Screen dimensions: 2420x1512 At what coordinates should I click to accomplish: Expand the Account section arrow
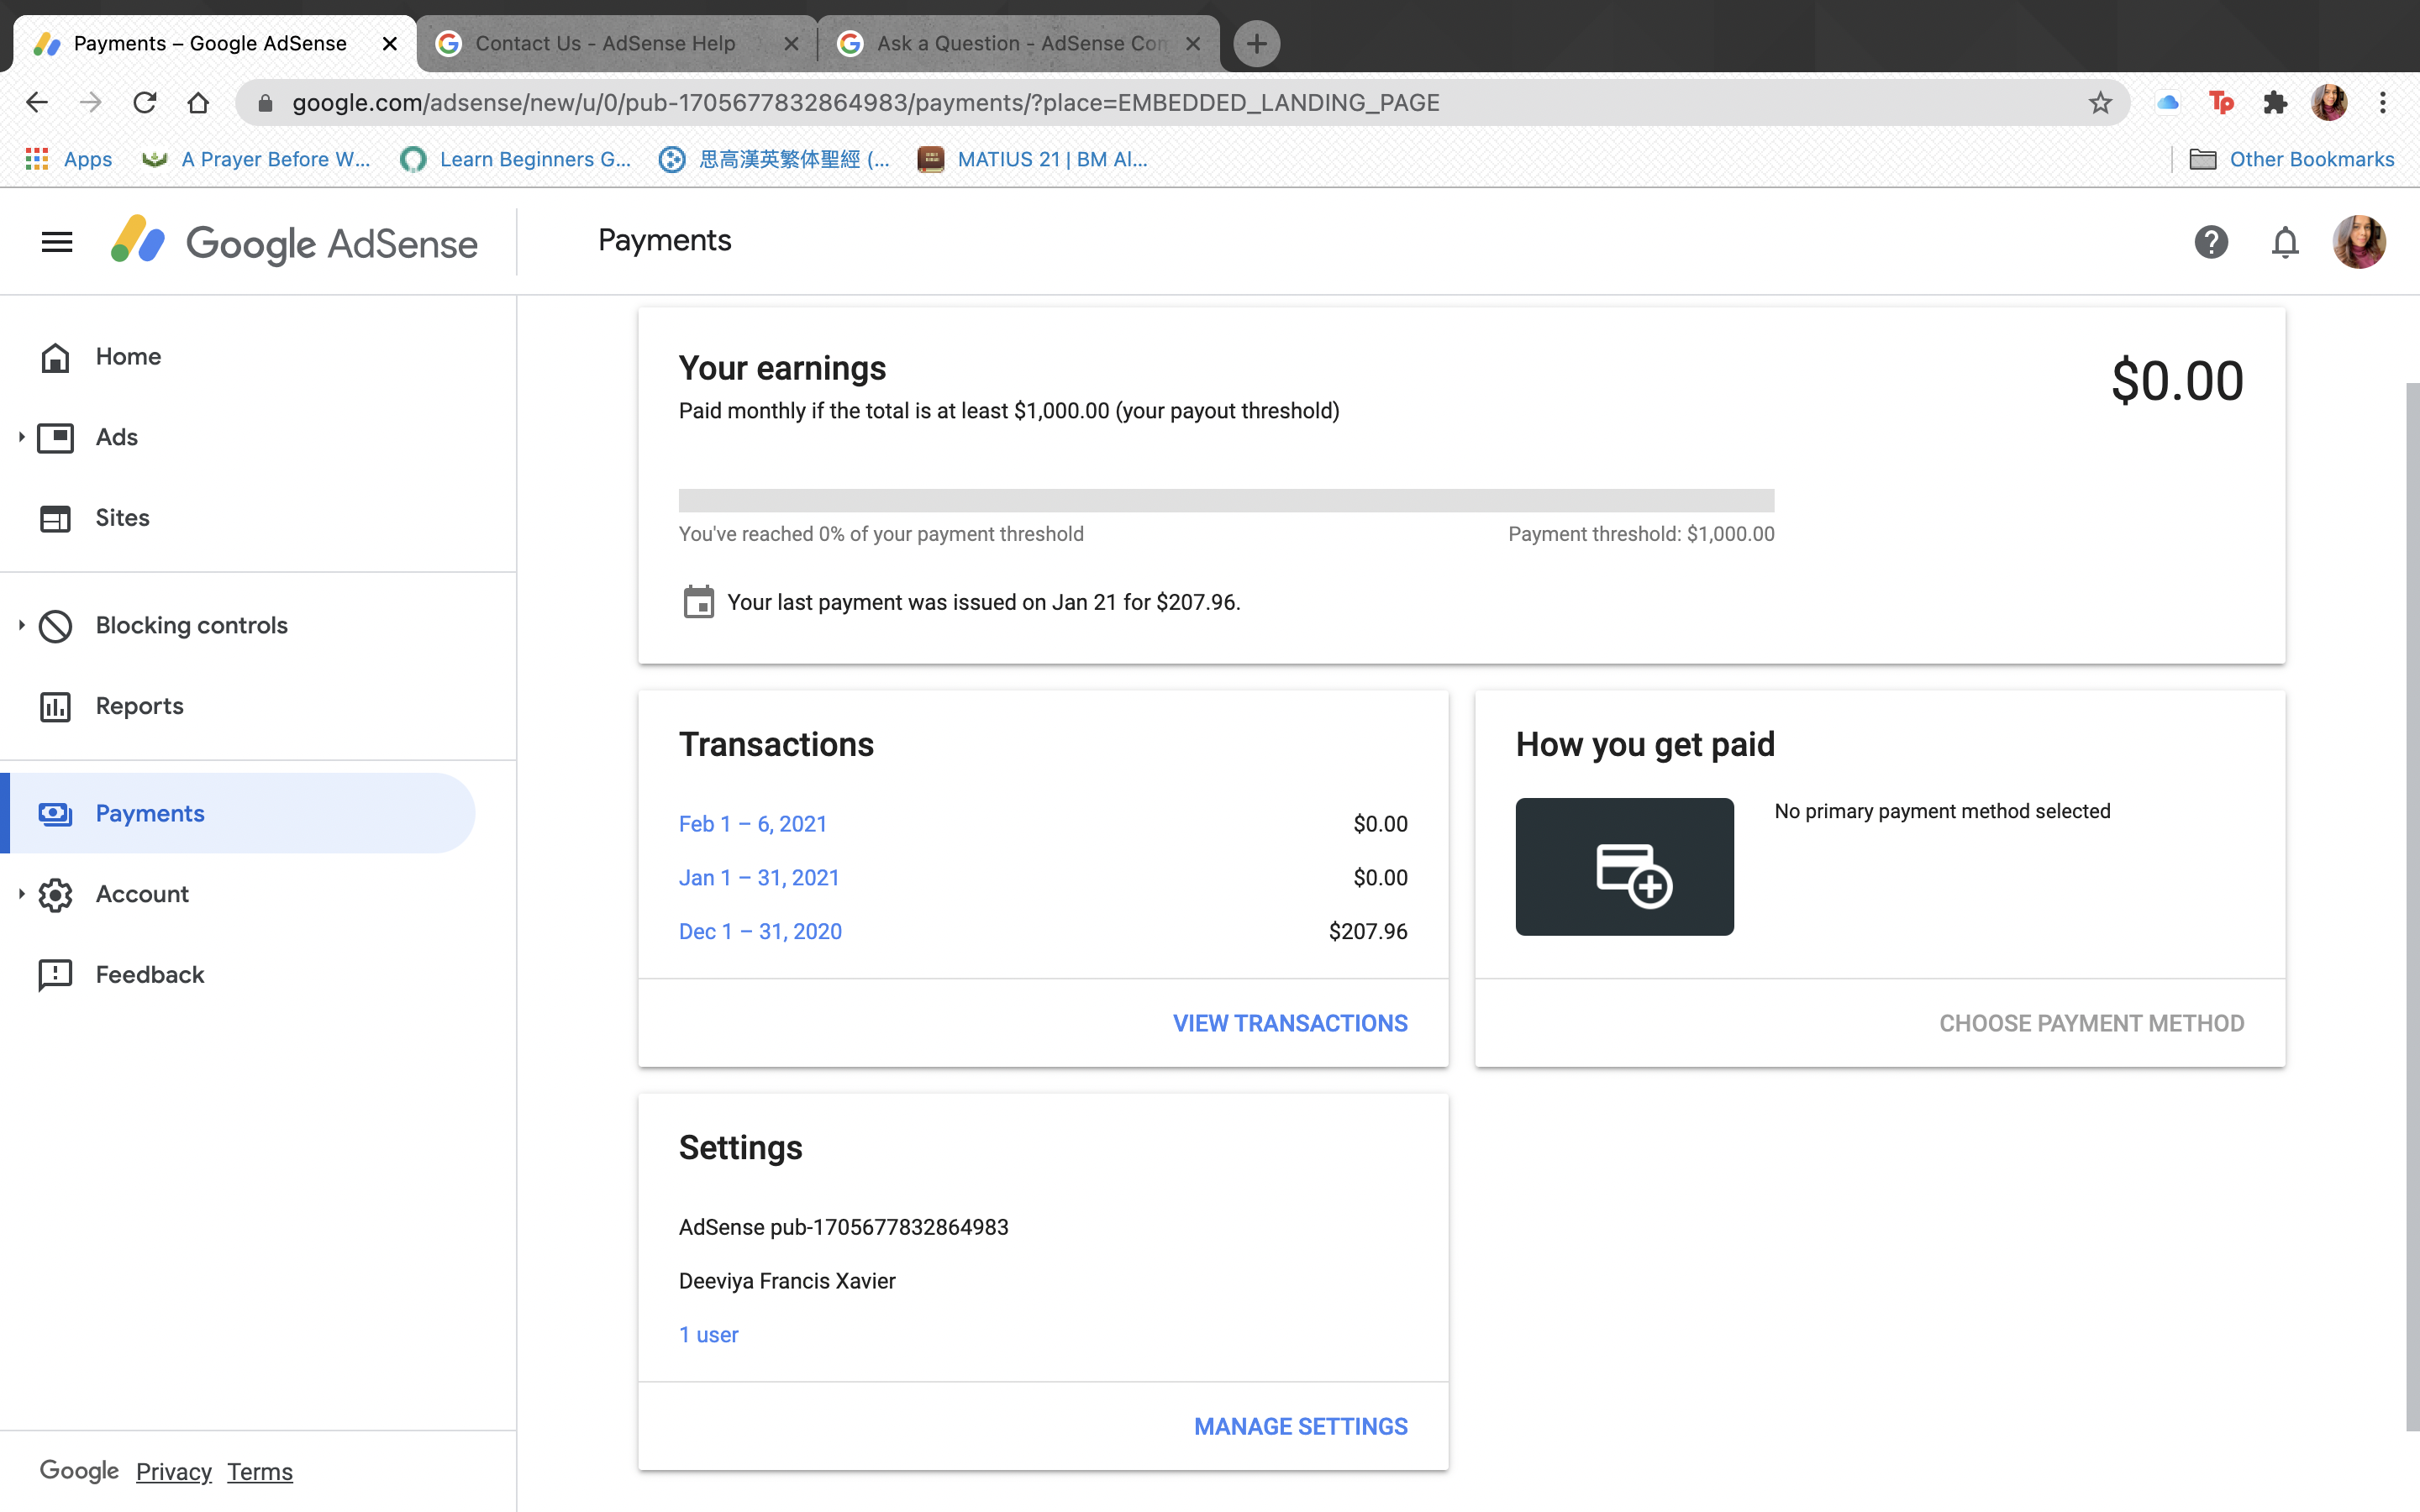21,894
